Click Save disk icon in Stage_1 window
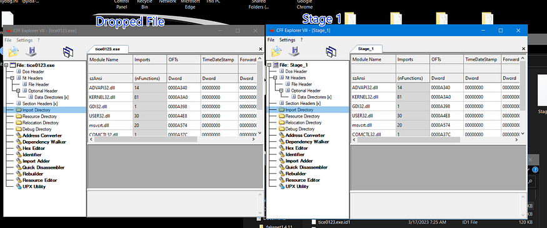This screenshot has height=228, width=547. click(294, 52)
